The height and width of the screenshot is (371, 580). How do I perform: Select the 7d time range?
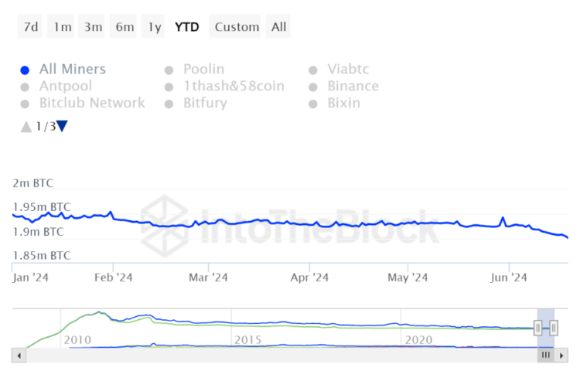click(x=31, y=27)
